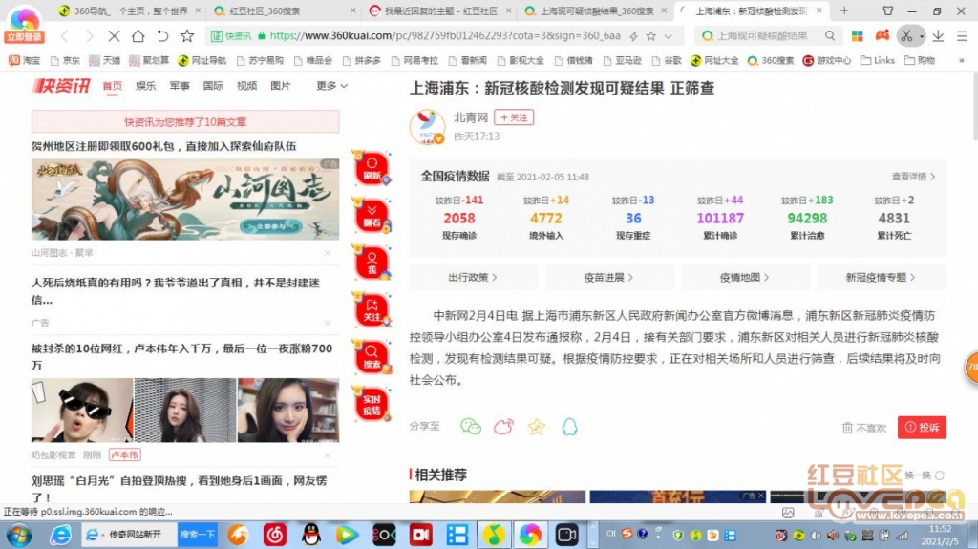Open Internet Explorer in the taskbar
Image resolution: width=978 pixels, height=549 pixels.
tap(60, 535)
